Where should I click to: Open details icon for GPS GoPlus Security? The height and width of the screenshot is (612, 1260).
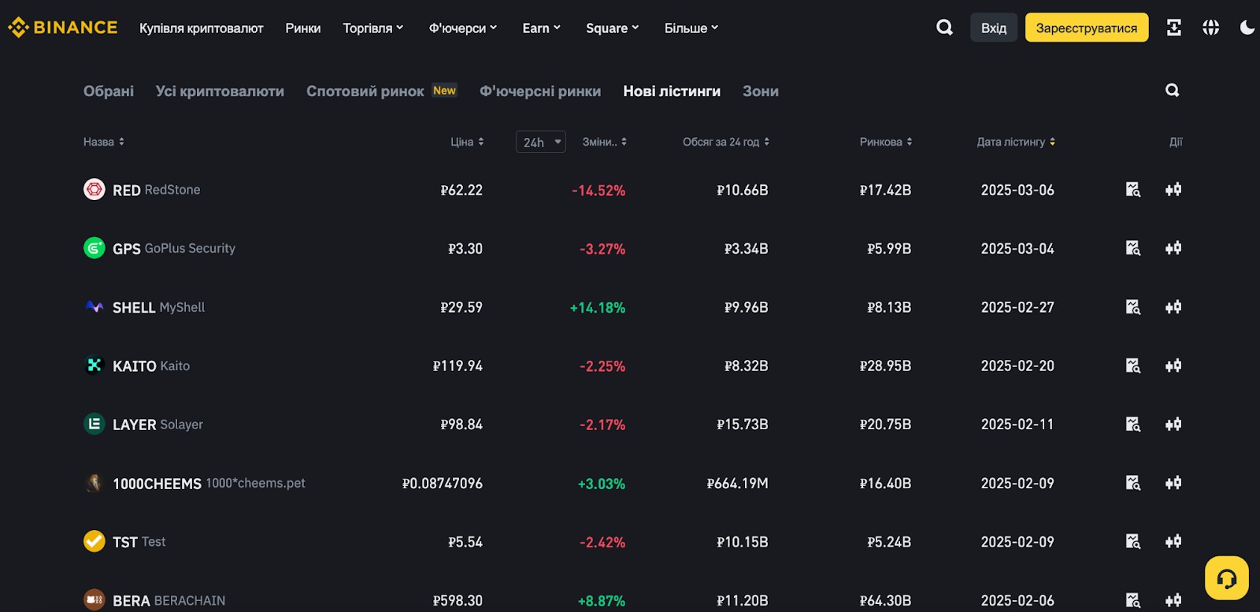point(1132,248)
